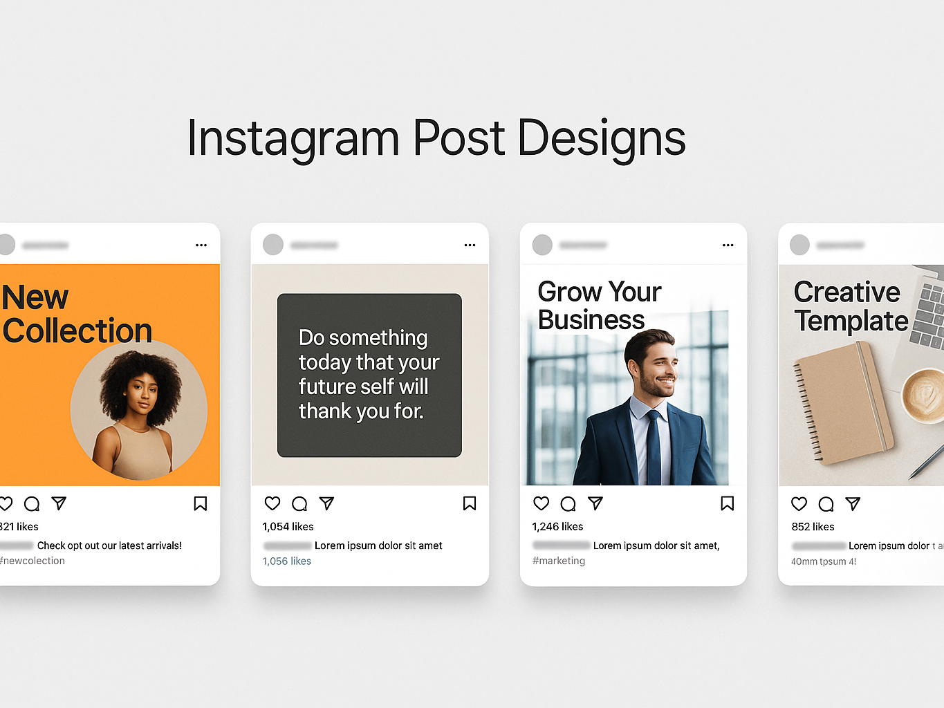The width and height of the screenshot is (944, 708).
Task: Open the #newcolection hashtag link
Action: [x=33, y=561]
